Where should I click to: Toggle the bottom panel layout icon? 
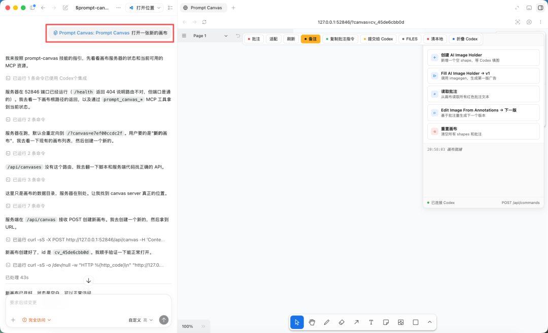[529, 8]
